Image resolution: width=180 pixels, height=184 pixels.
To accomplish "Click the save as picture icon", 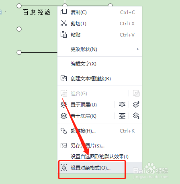I will click(x=64, y=145).
